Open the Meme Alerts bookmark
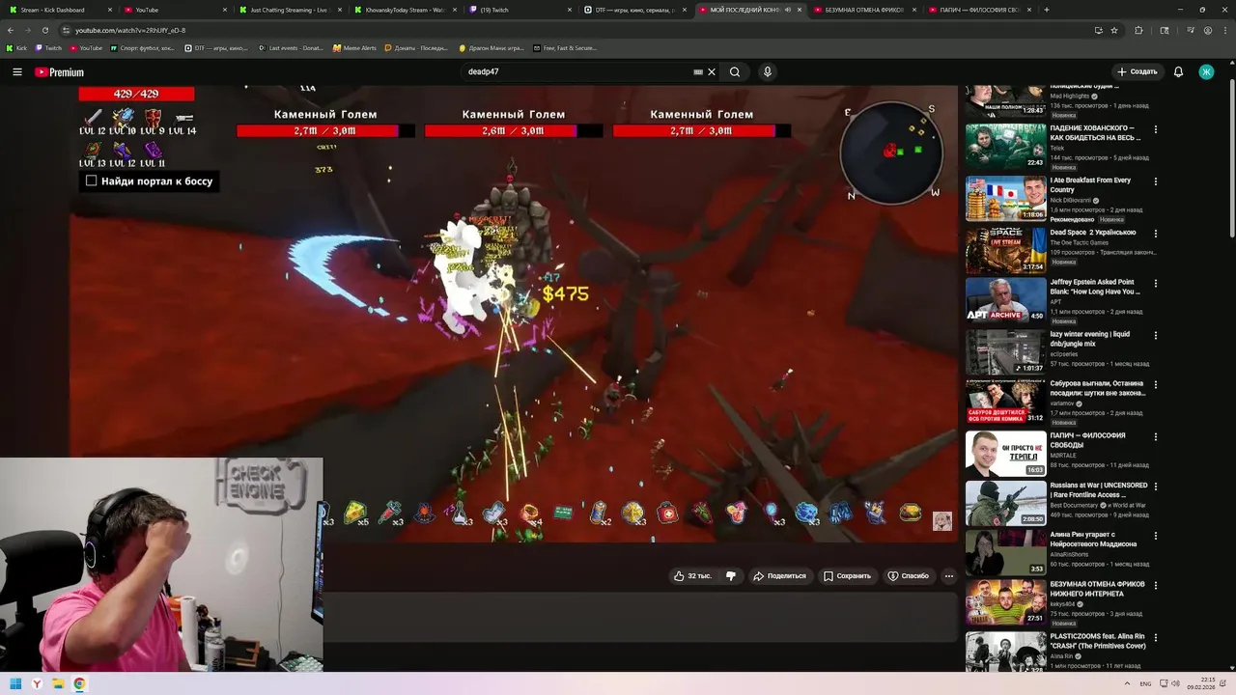This screenshot has width=1236, height=695. 354,47
